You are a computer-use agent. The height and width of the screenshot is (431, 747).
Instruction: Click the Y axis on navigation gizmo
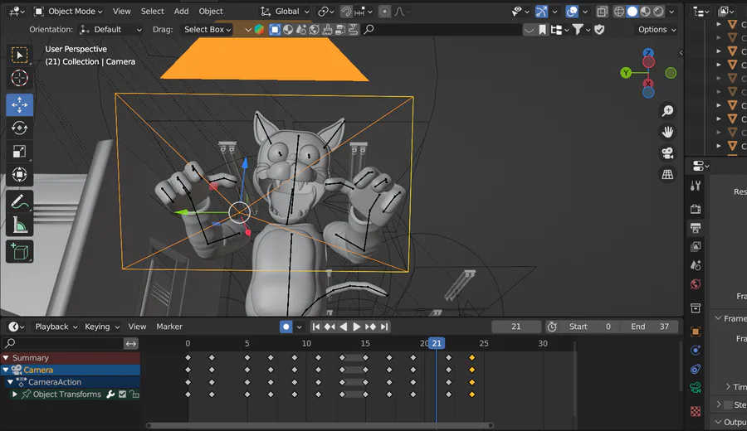click(x=626, y=73)
